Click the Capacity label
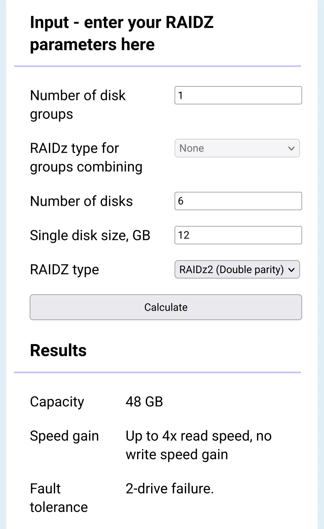324x529 pixels. click(57, 402)
